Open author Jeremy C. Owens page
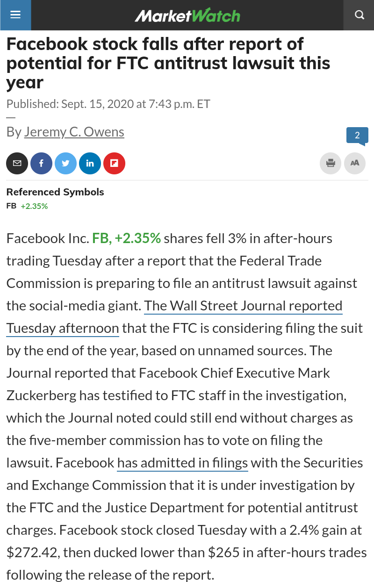The width and height of the screenshot is (374, 582). coord(74,132)
